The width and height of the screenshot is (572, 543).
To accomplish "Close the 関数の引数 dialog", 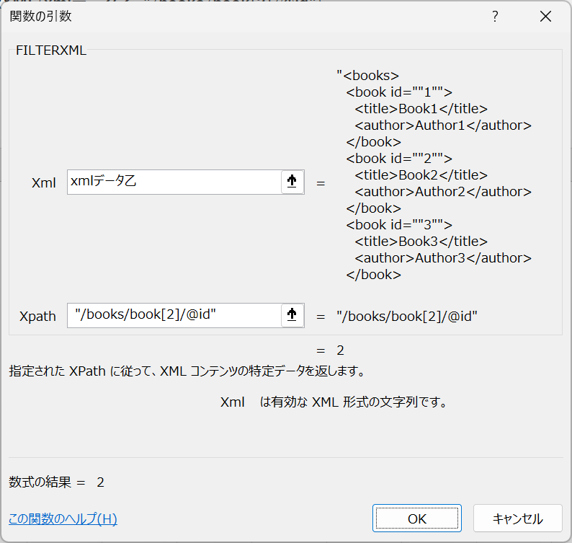I will pyautogui.click(x=546, y=17).
